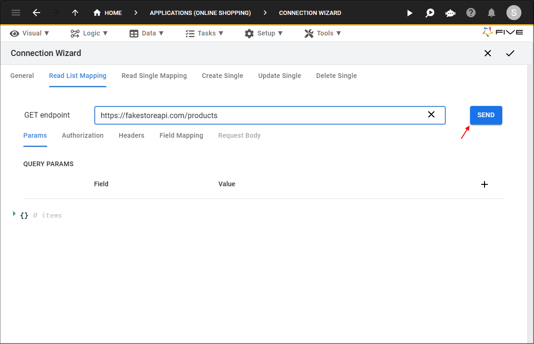Image resolution: width=534 pixels, height=344 pixels.
Task: Expand the JSON result tree arrow
Action: 14,214
